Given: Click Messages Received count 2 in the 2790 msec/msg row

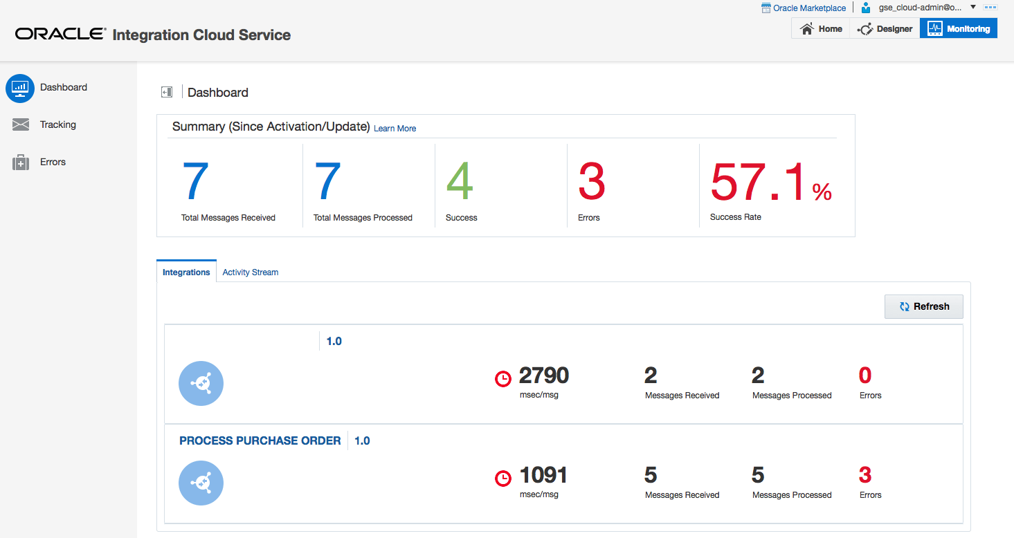Looking at the screenshot, I should click(651, 375).
